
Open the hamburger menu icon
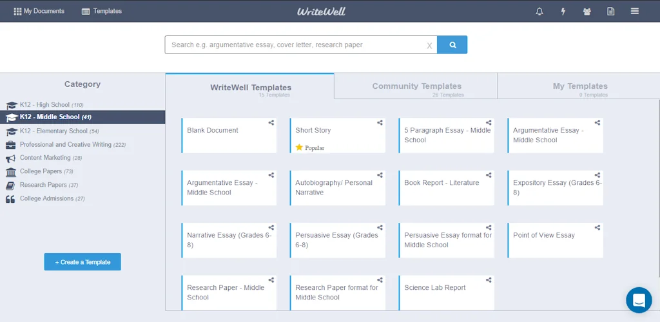[x=635, y=12]
